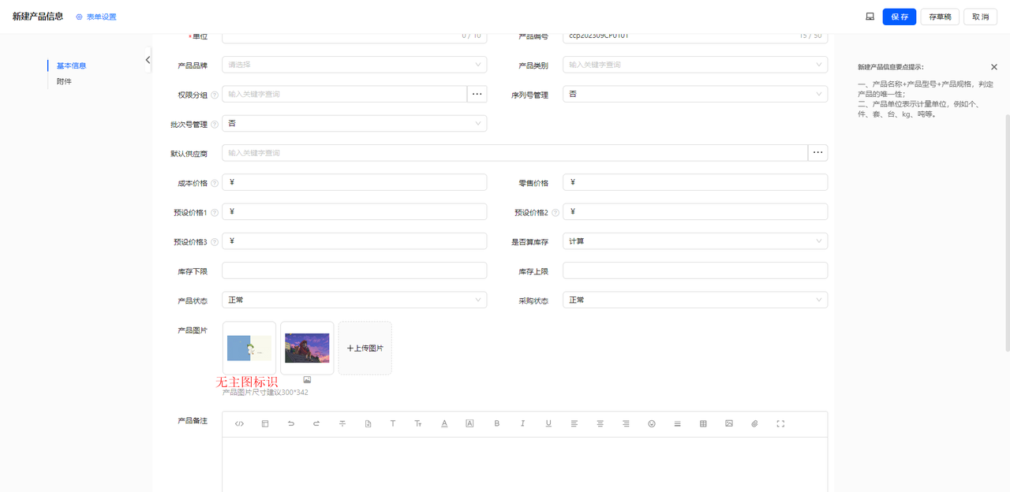Click help icon beside 成本价格

tap(215, 184)
